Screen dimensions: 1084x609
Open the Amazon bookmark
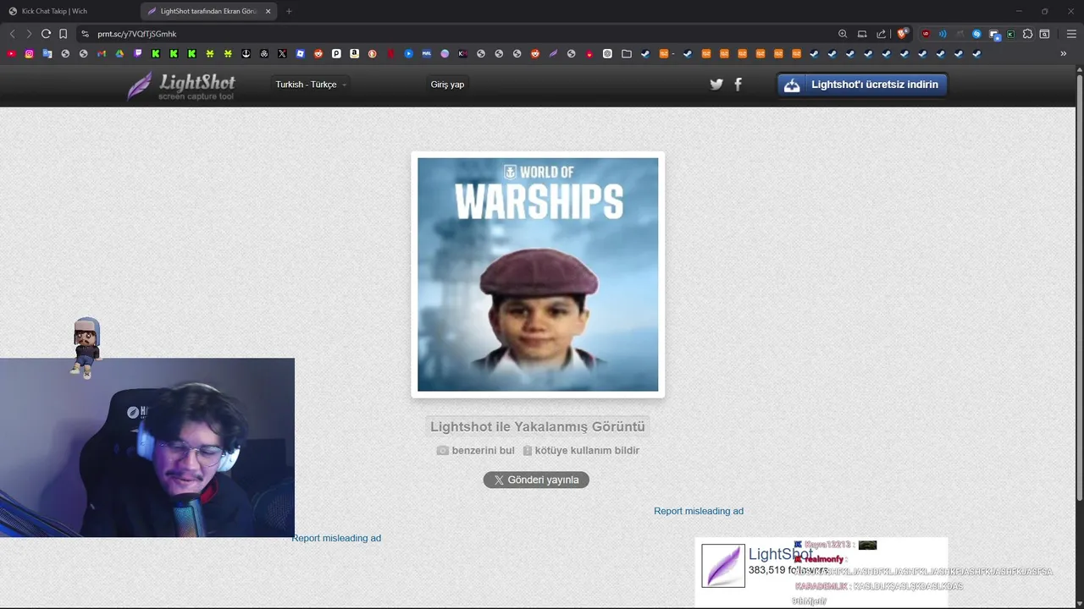click(354, 53)
